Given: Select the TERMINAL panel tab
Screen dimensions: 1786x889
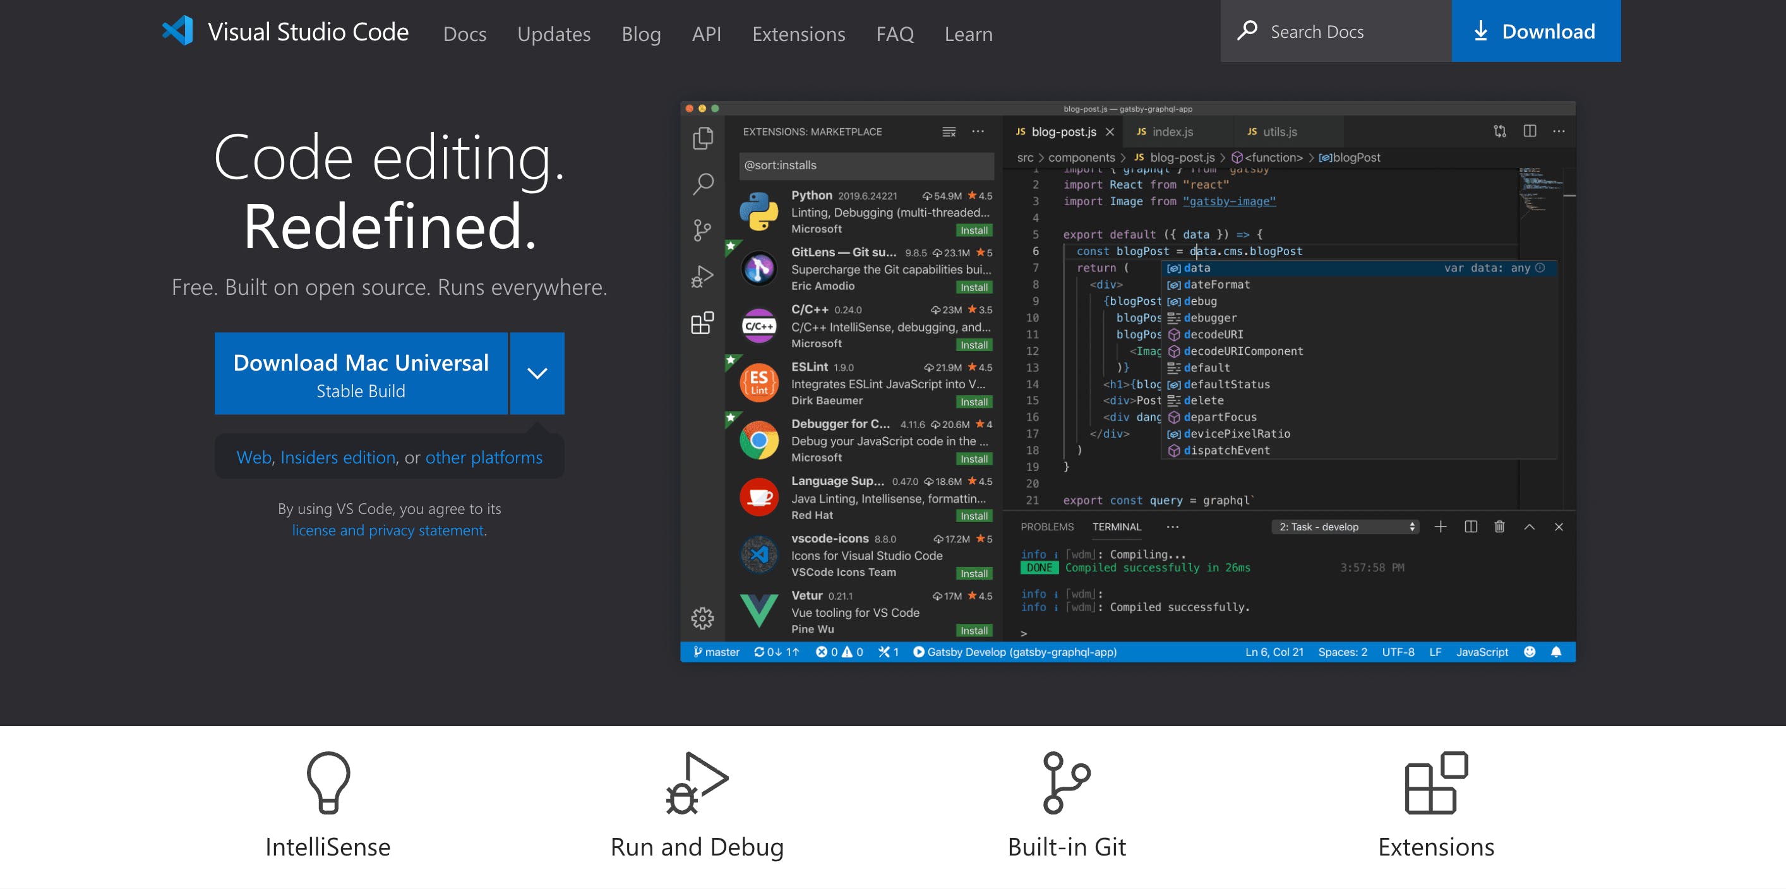Looking at the screenshot, I should coord(1117,527).
